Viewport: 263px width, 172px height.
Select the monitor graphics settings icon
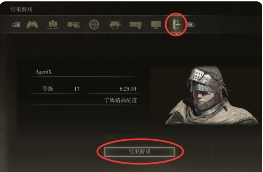point(156,25)
